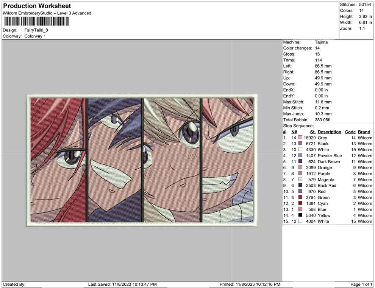375x288 pixels.
Task: Click the Red color swatch in row 10
Action: click(300, 191)
